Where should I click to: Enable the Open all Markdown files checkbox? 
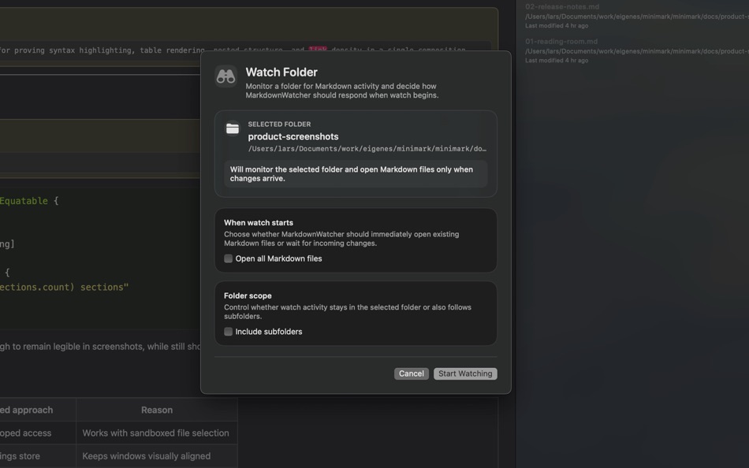228,258
